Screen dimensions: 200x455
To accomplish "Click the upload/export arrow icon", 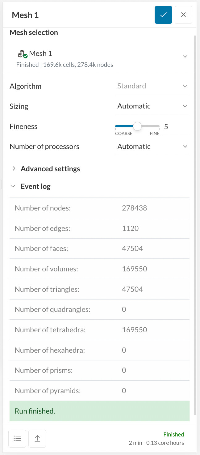I will (x=37, y=438).
